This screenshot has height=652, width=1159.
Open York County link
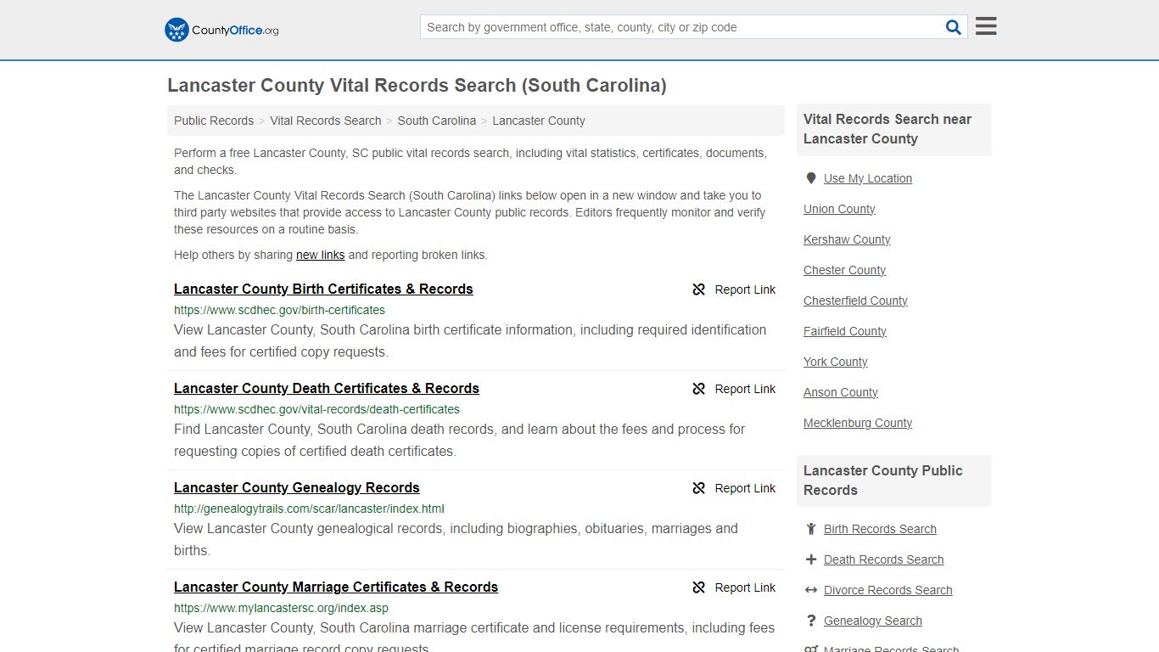[x=835, y=362]
